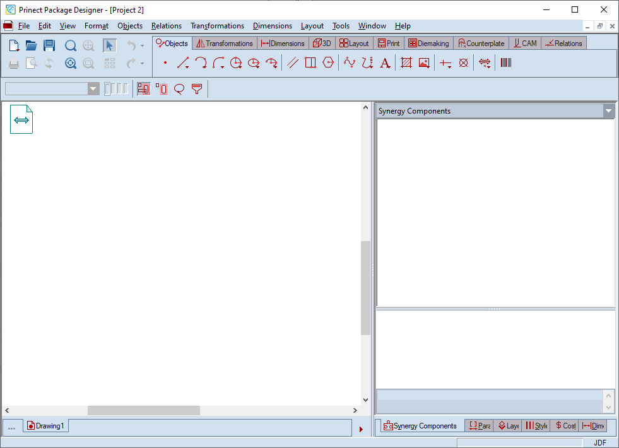Select the auxiliary line tool
Screen dimensions: 619x448
[445, 63]
